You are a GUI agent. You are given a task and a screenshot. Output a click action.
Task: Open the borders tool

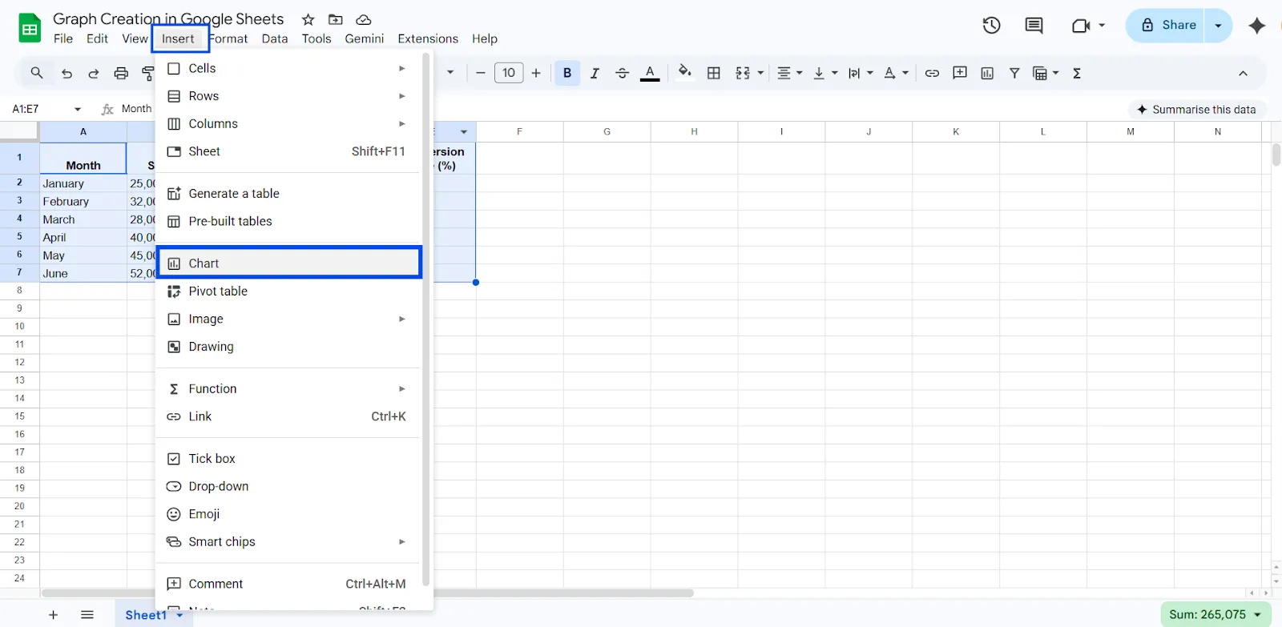pos(714,73)
